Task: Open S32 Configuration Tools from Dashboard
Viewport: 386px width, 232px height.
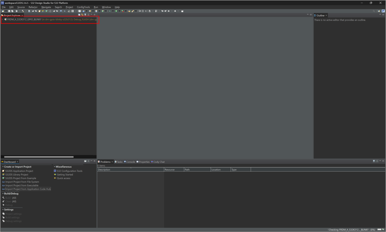Action: click(x=69, y=171)
